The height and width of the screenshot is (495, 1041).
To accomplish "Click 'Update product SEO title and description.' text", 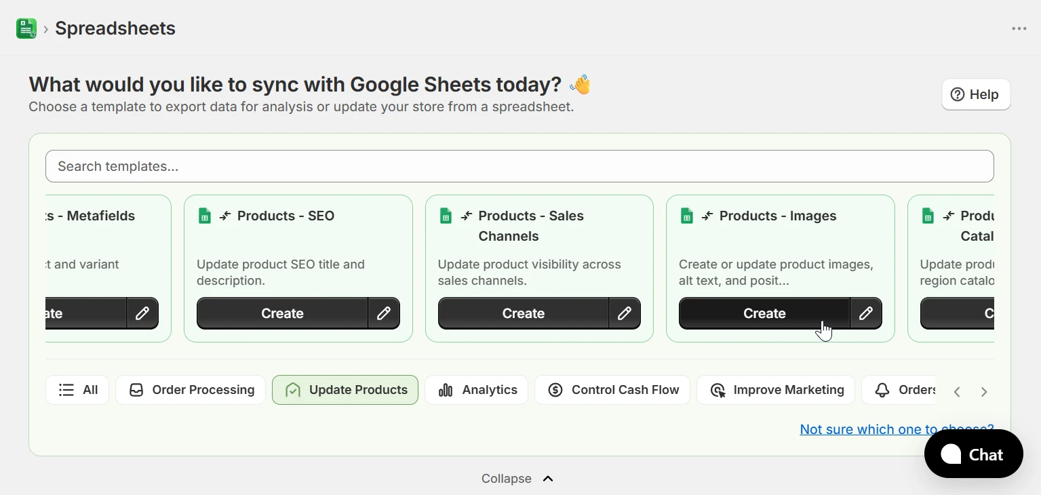I will pos(281,273).
